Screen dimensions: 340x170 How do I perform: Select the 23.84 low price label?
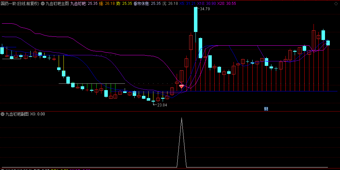pos(161,105)
